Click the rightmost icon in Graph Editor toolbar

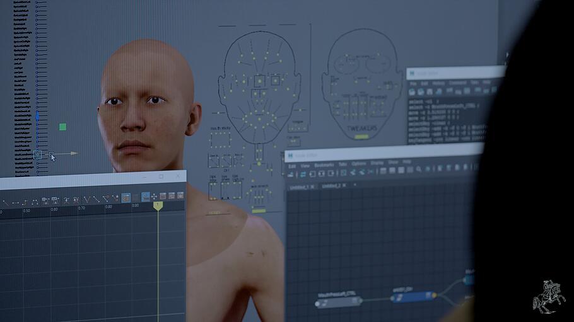180,195
